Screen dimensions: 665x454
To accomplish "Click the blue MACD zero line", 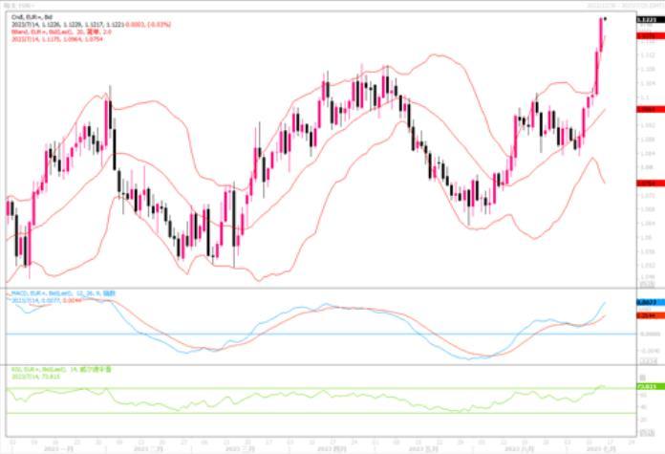I will pos(287,334).
